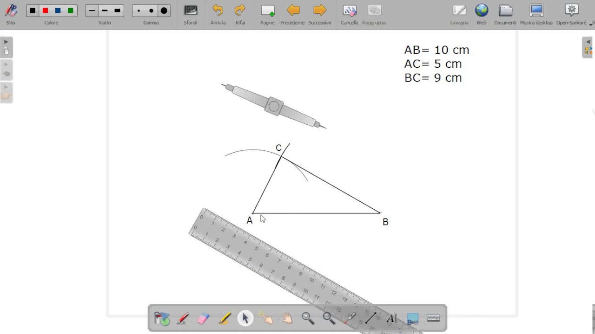Select the interact pointing-finger tool
Viewport: 595px width, 334px height.
(x=266, y=318)
